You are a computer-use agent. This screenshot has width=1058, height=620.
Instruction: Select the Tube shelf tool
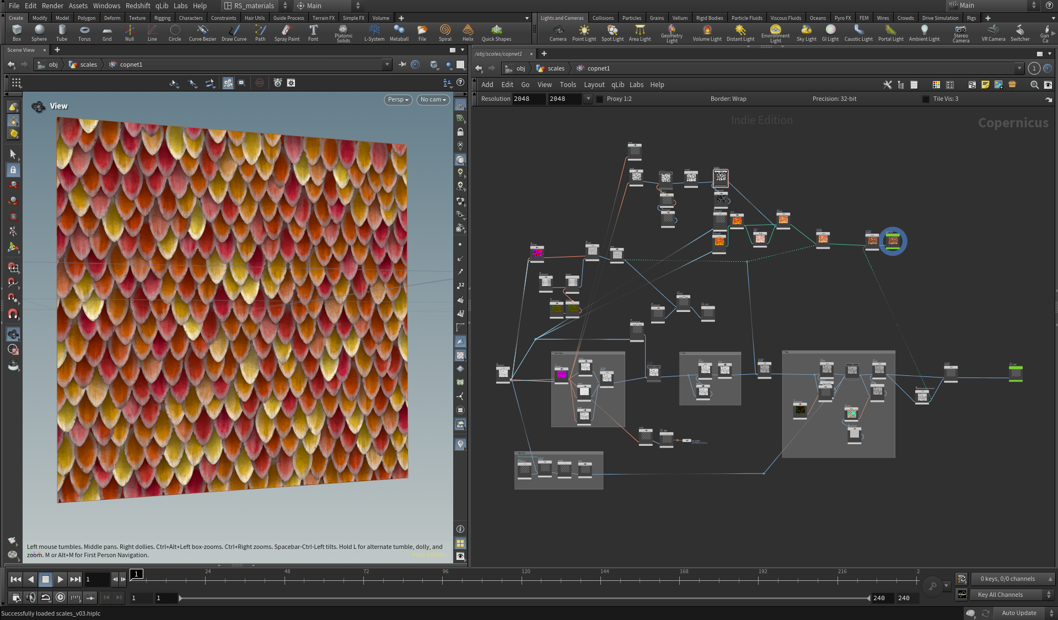[62, 33]
